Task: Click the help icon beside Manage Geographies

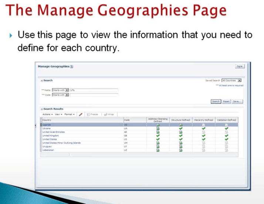Action: coord(71,67)
